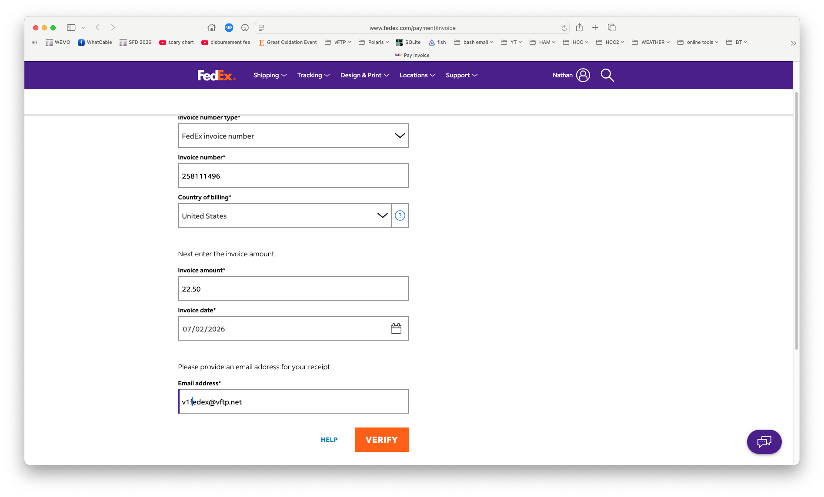The image size is (824, 497).
Task: Open the Tracking menu
Action: tap(314, 75)
